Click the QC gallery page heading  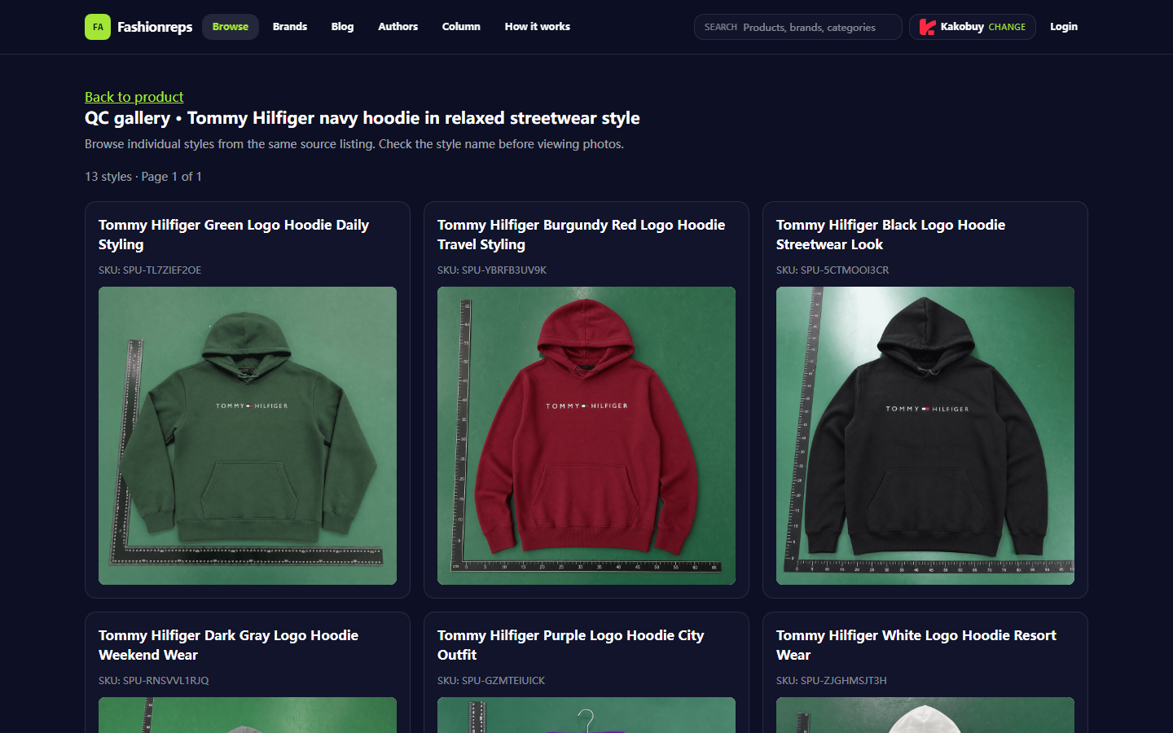point(362,118)
